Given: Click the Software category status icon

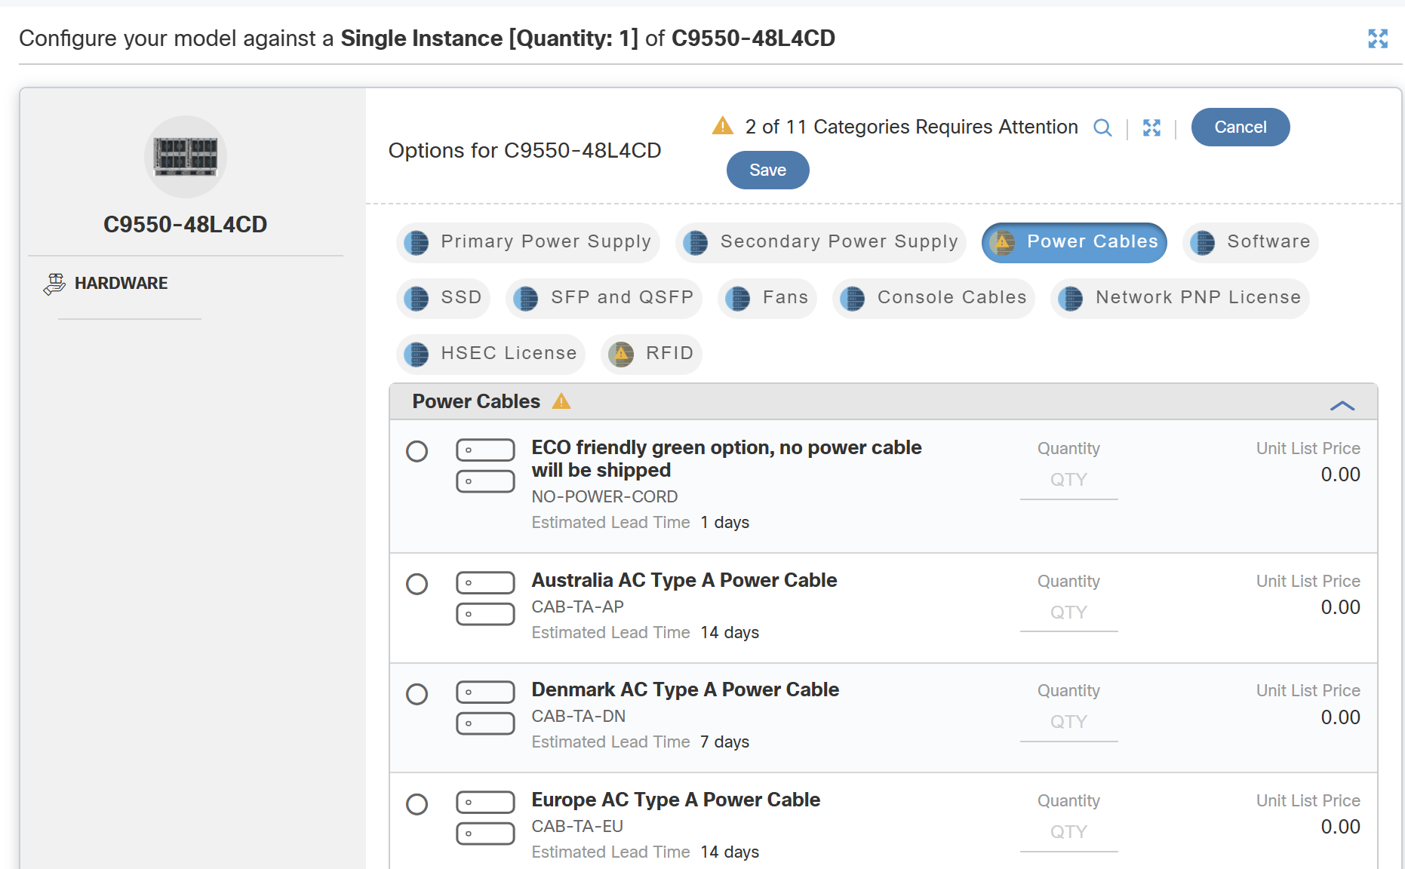Looking at the screenshot, I should click(x=1203, y=243).
